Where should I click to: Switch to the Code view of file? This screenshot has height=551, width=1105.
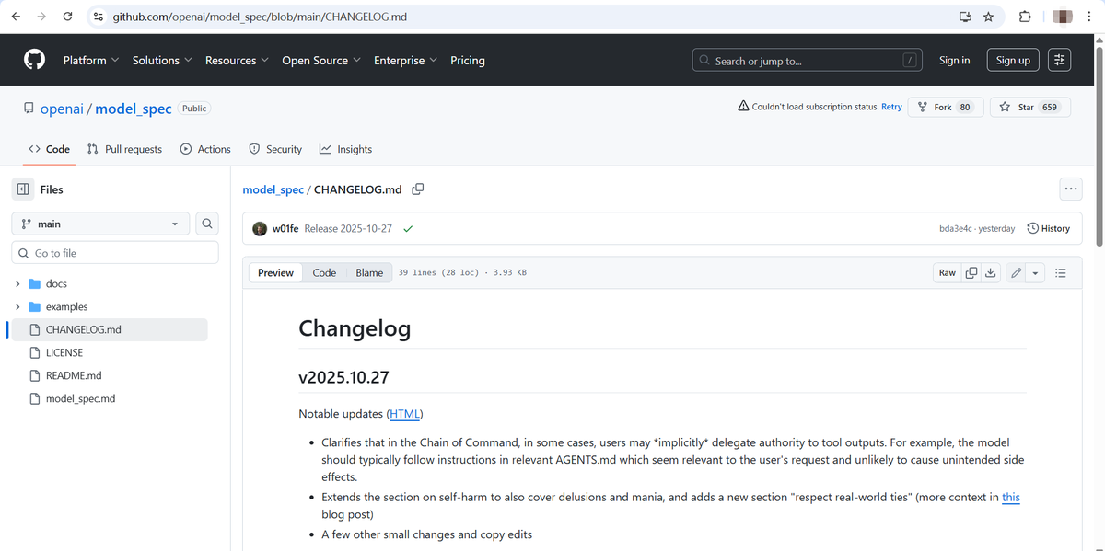[324, 272]
